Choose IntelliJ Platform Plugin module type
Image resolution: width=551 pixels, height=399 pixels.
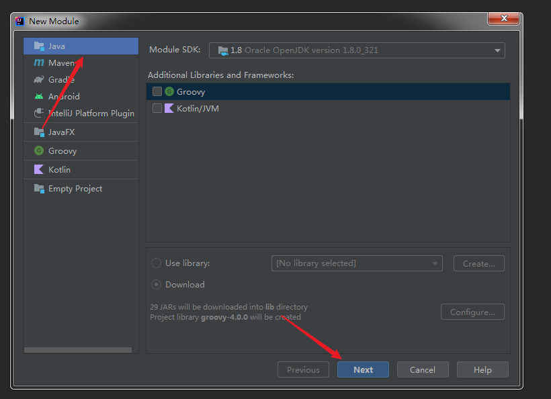coord(81,113)
